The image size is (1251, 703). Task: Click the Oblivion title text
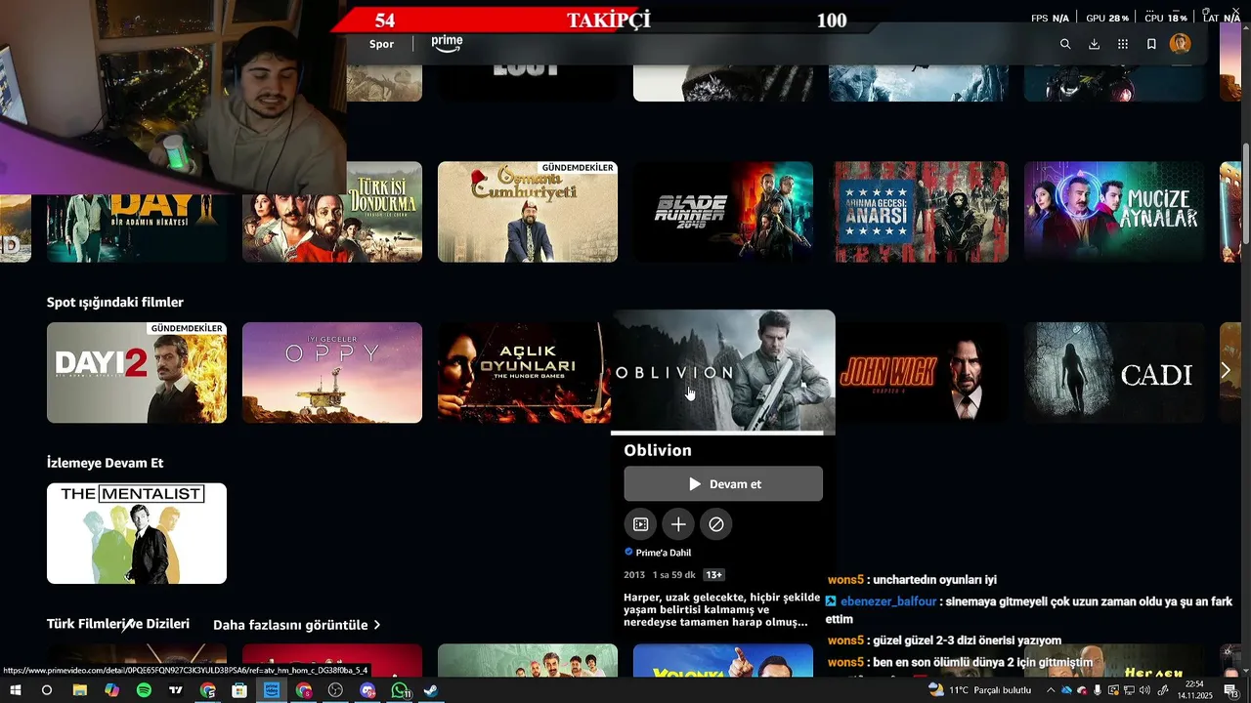coord(658,450)
